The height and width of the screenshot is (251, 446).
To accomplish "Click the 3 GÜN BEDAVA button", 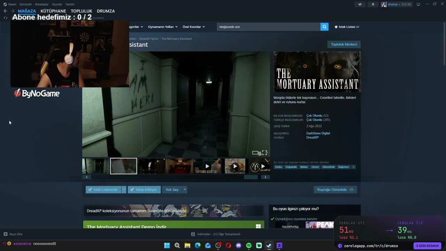I will pyautogui.click(x=427, y=246).
